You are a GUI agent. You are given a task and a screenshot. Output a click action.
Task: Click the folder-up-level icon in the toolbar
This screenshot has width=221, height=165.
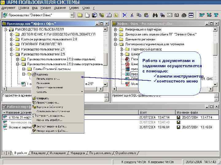(116, 15)
